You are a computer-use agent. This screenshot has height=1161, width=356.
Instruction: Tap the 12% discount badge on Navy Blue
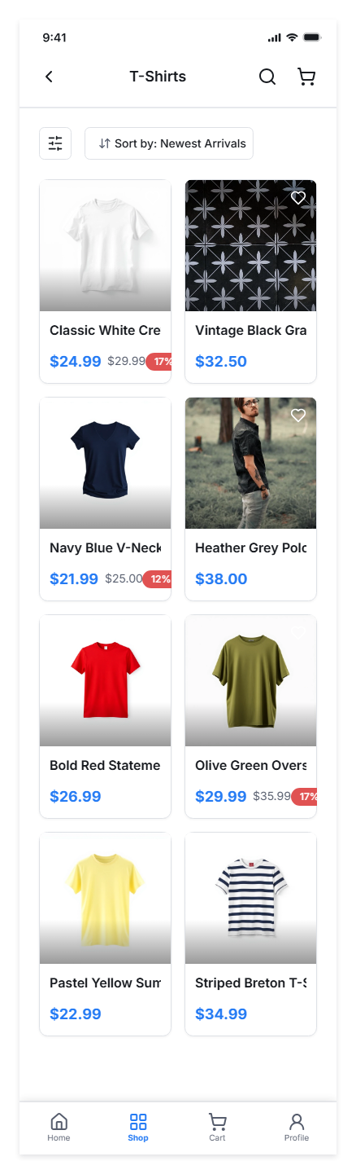click(x=158, y=579)
